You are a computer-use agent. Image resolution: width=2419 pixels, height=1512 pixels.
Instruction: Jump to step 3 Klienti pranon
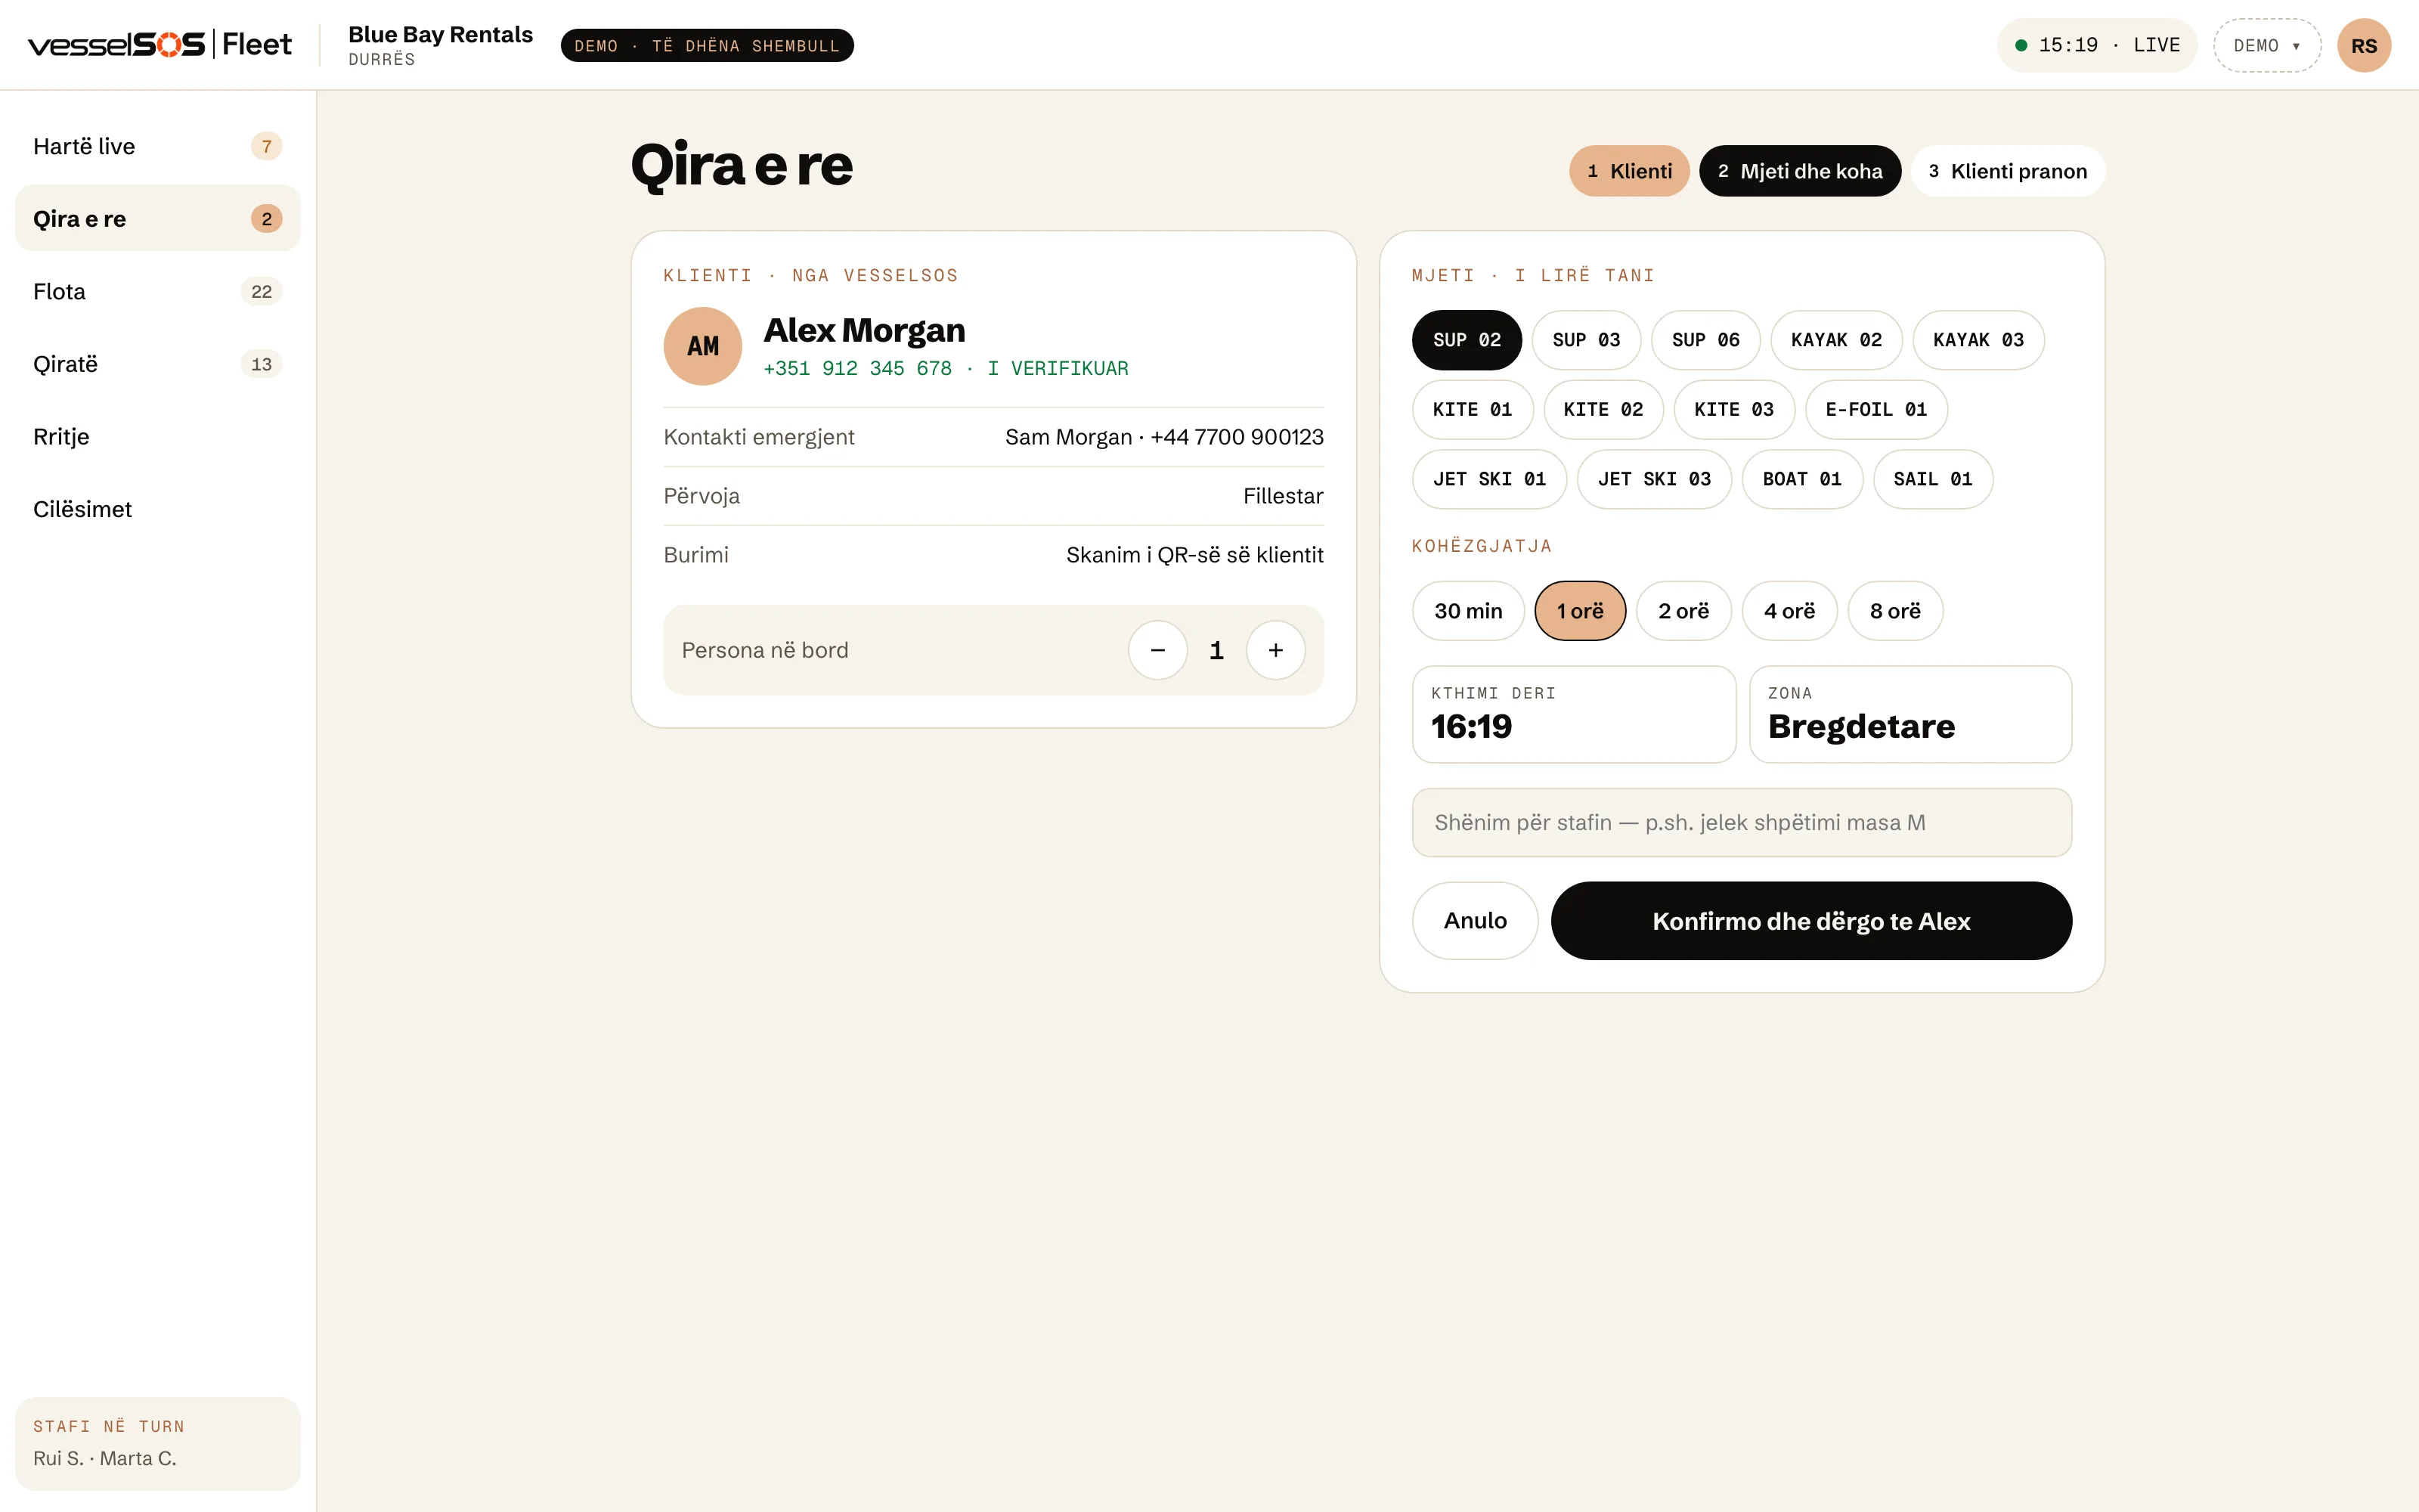pos(2009,171)
